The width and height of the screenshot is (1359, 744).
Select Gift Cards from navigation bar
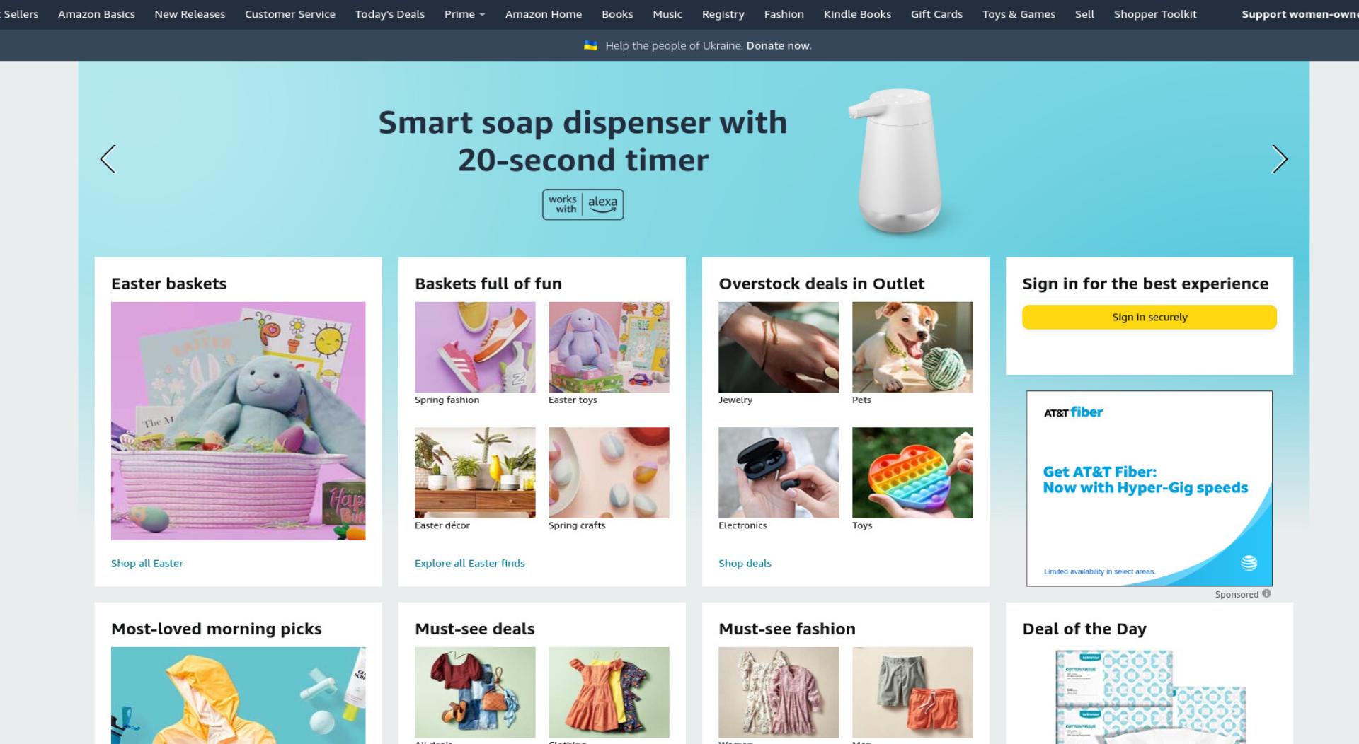pyautogui.click(x=936, y=14)
